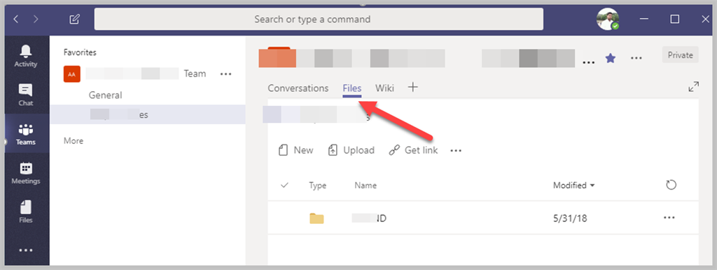Open Meetings in the left rail
The height and width of the screenshot is (270, 717).
pos(26,173)
